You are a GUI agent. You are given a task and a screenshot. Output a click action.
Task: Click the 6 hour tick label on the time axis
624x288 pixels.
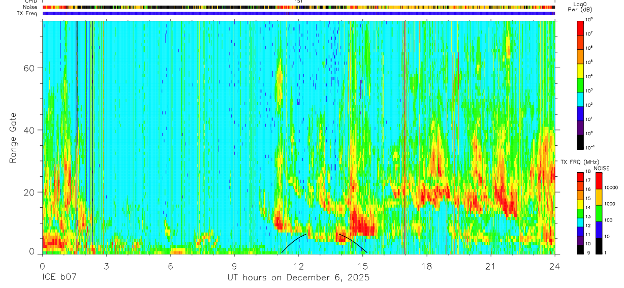171,266
